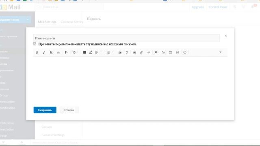Open Groups settings item

[x=47, y=127]
